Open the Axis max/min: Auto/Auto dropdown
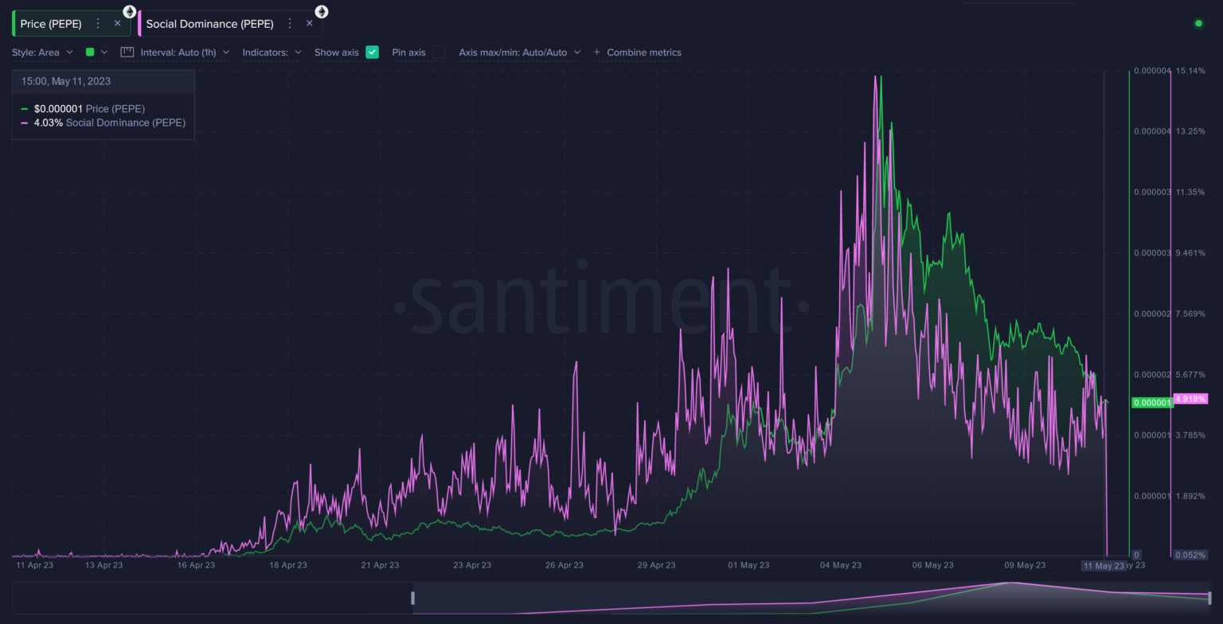 pyautogui.click(x=519, y=53)
